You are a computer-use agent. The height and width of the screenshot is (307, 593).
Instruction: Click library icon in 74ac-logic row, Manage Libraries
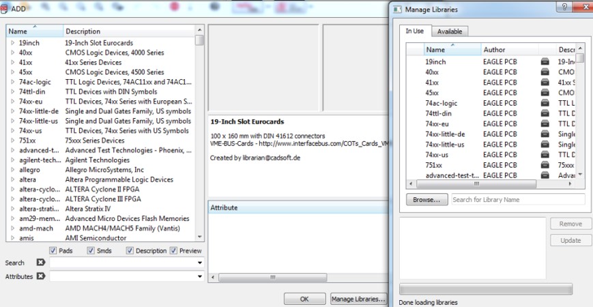point(545,103)
